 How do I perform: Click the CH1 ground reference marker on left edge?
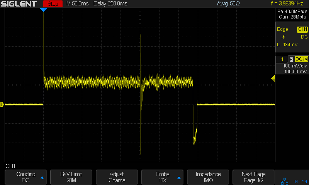point(2,104)
